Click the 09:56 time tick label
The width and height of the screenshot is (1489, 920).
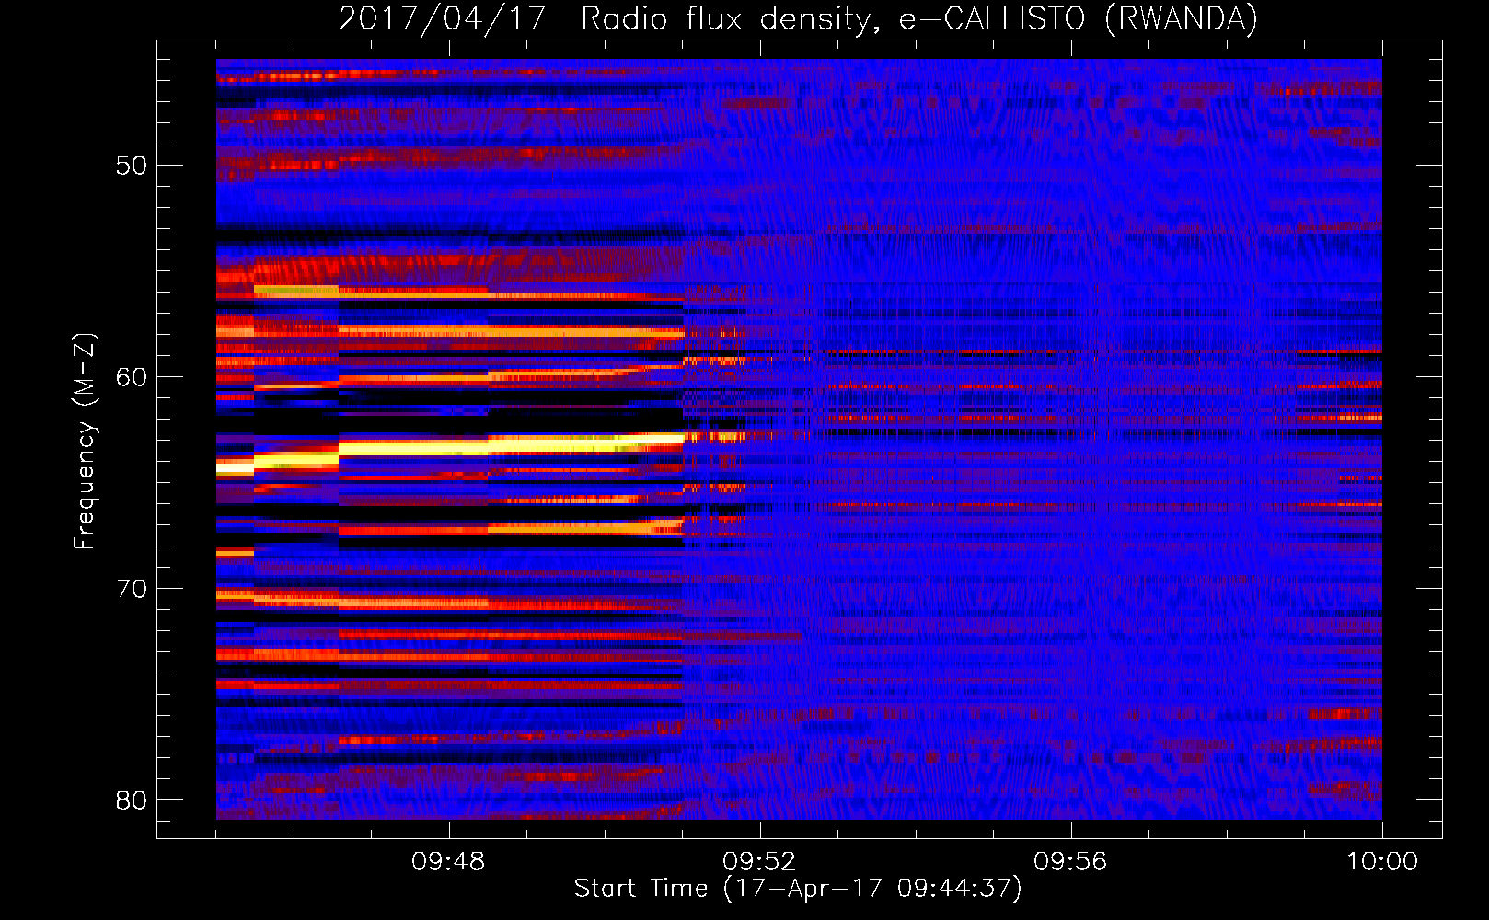(1070, 862)
